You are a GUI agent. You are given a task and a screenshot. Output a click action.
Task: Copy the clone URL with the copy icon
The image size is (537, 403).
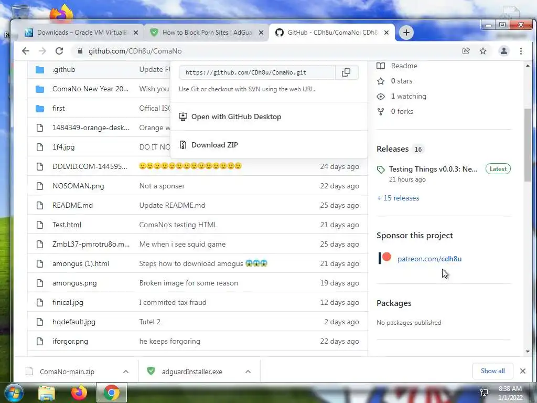(346, 72)
